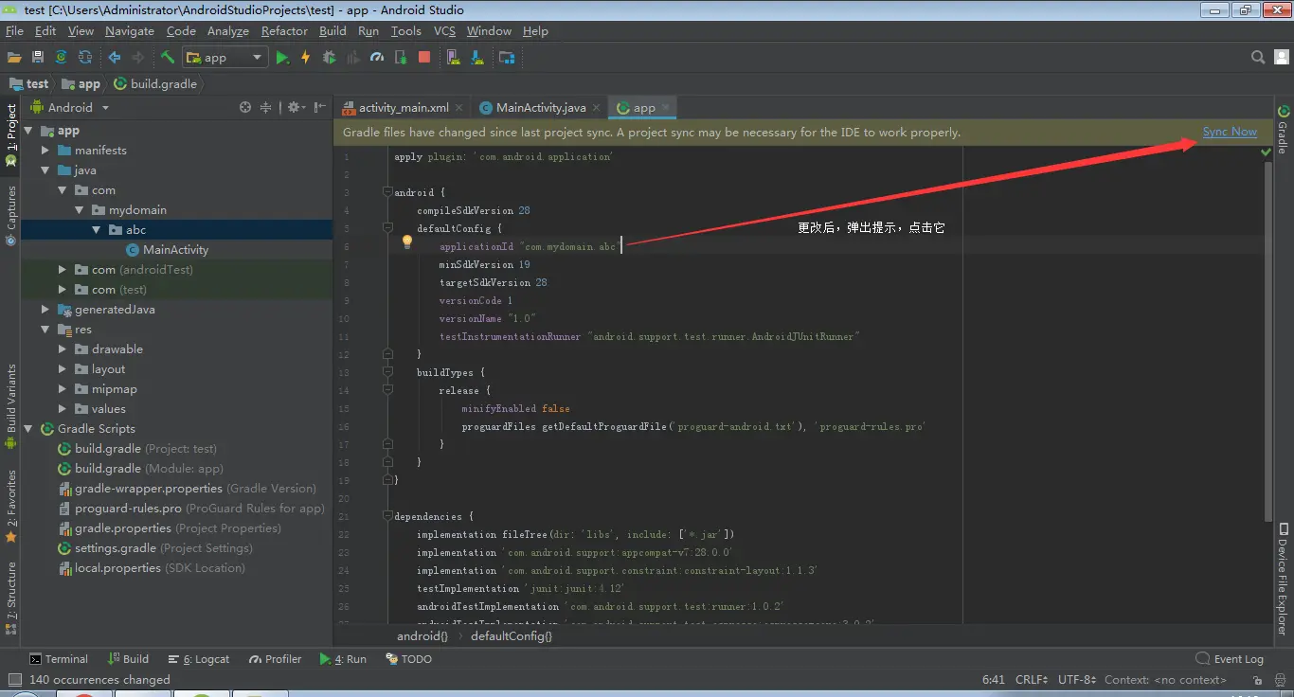Open the VCS menu
Viewport: 1294px width, 697px height.
(x=444, y=31)
